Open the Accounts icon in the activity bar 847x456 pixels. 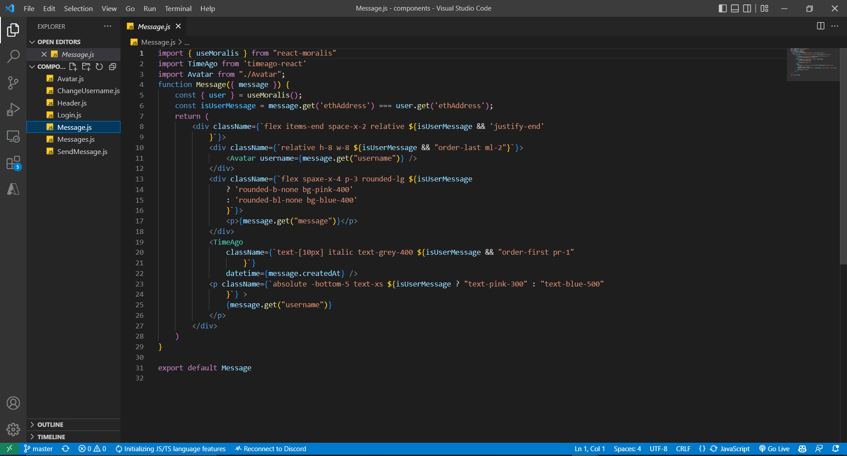click(x=13, y=403)
